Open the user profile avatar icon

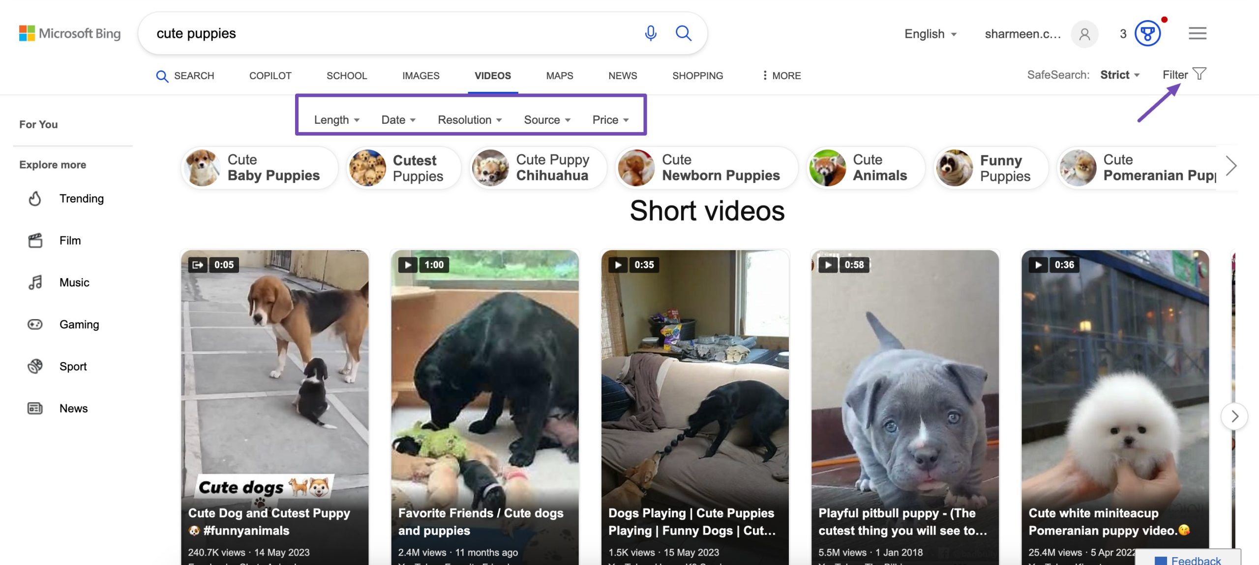click(x=1084, y=34)
